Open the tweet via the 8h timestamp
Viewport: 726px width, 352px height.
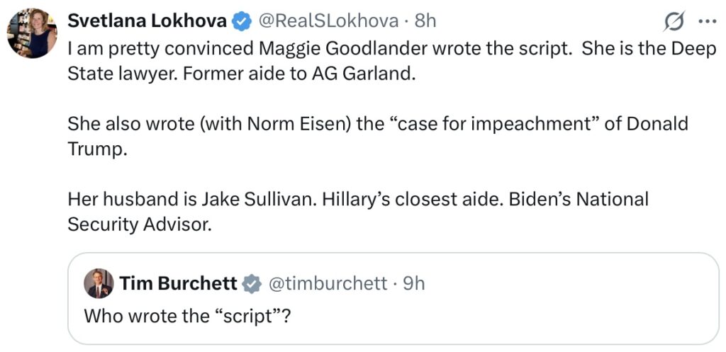pyautogui.click(x=425, y=22)
